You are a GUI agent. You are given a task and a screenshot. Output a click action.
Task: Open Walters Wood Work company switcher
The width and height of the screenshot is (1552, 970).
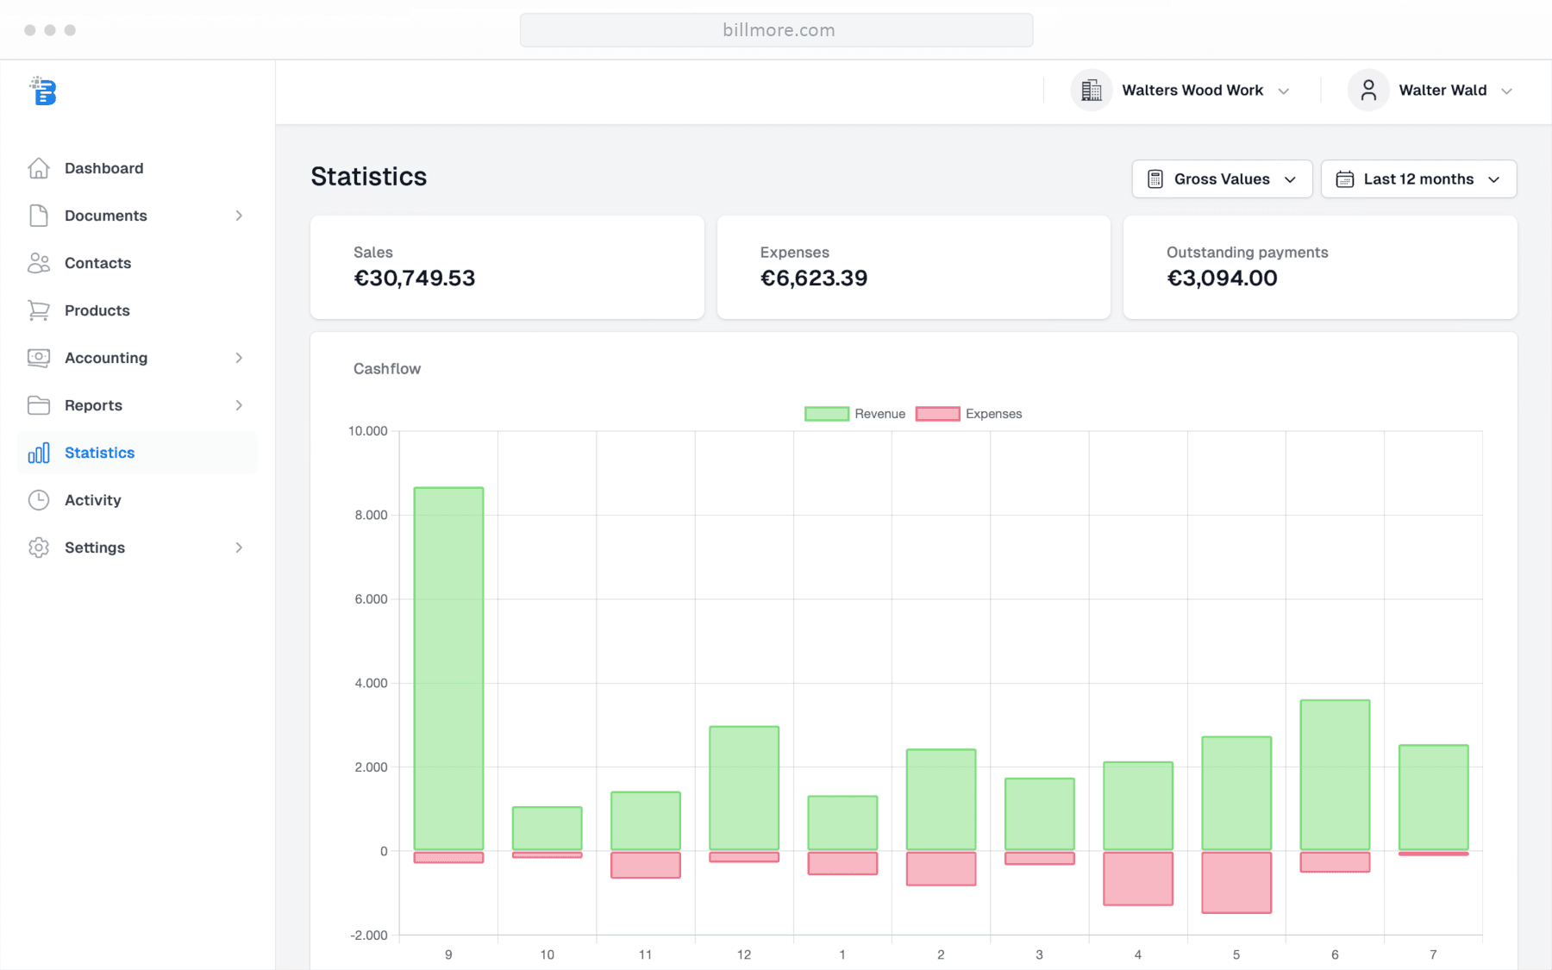click(x=1181, y=91)
